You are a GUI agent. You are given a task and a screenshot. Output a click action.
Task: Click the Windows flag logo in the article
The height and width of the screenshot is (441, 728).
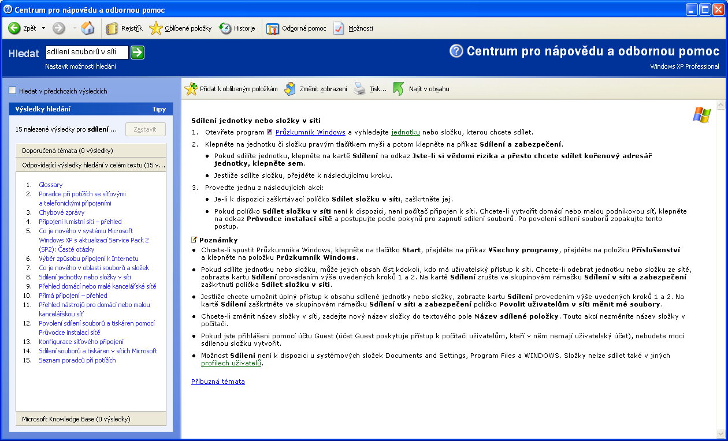coord(701,114)
